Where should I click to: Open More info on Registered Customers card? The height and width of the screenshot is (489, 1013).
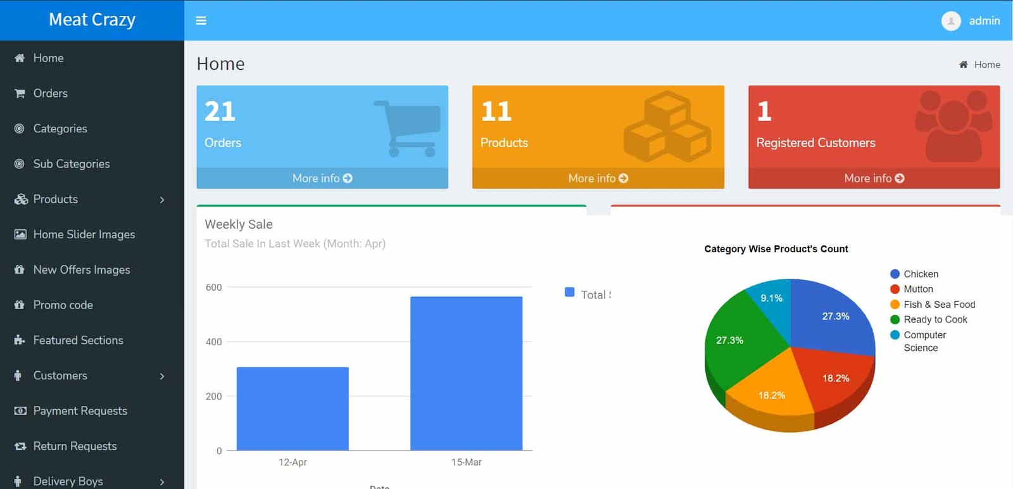point(874,179)
